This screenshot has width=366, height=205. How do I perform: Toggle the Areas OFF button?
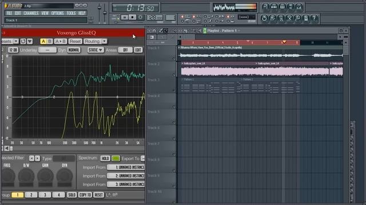point(125,50)
